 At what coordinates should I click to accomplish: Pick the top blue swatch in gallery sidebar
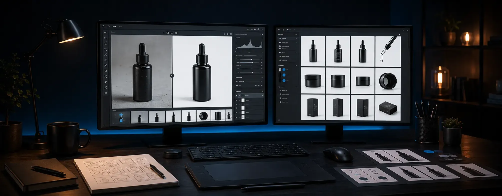coord(284,70)
